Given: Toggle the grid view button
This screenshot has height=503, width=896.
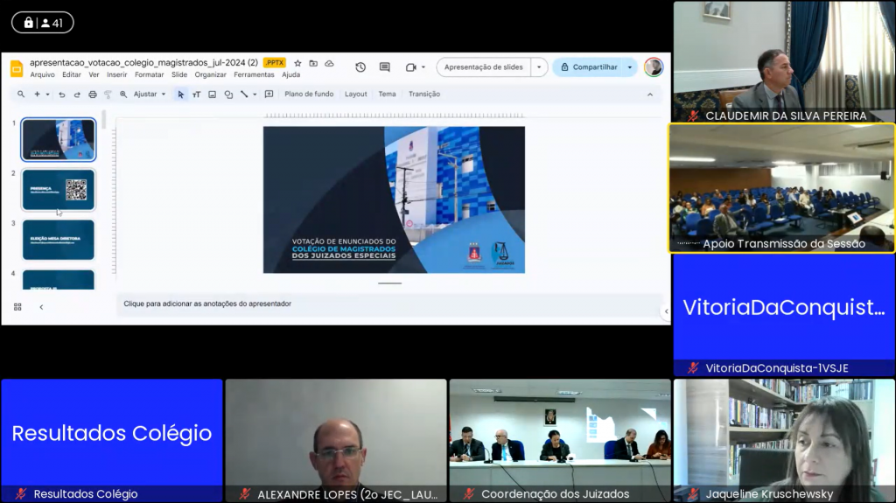Looking at the screenshot, I should click(x=17, y=307).
